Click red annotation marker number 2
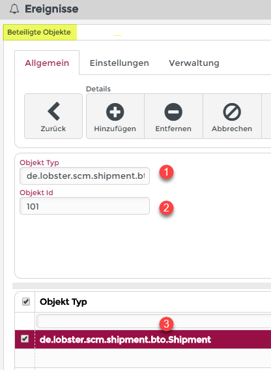This screenshot has width=271, height=370. (166, 208)
